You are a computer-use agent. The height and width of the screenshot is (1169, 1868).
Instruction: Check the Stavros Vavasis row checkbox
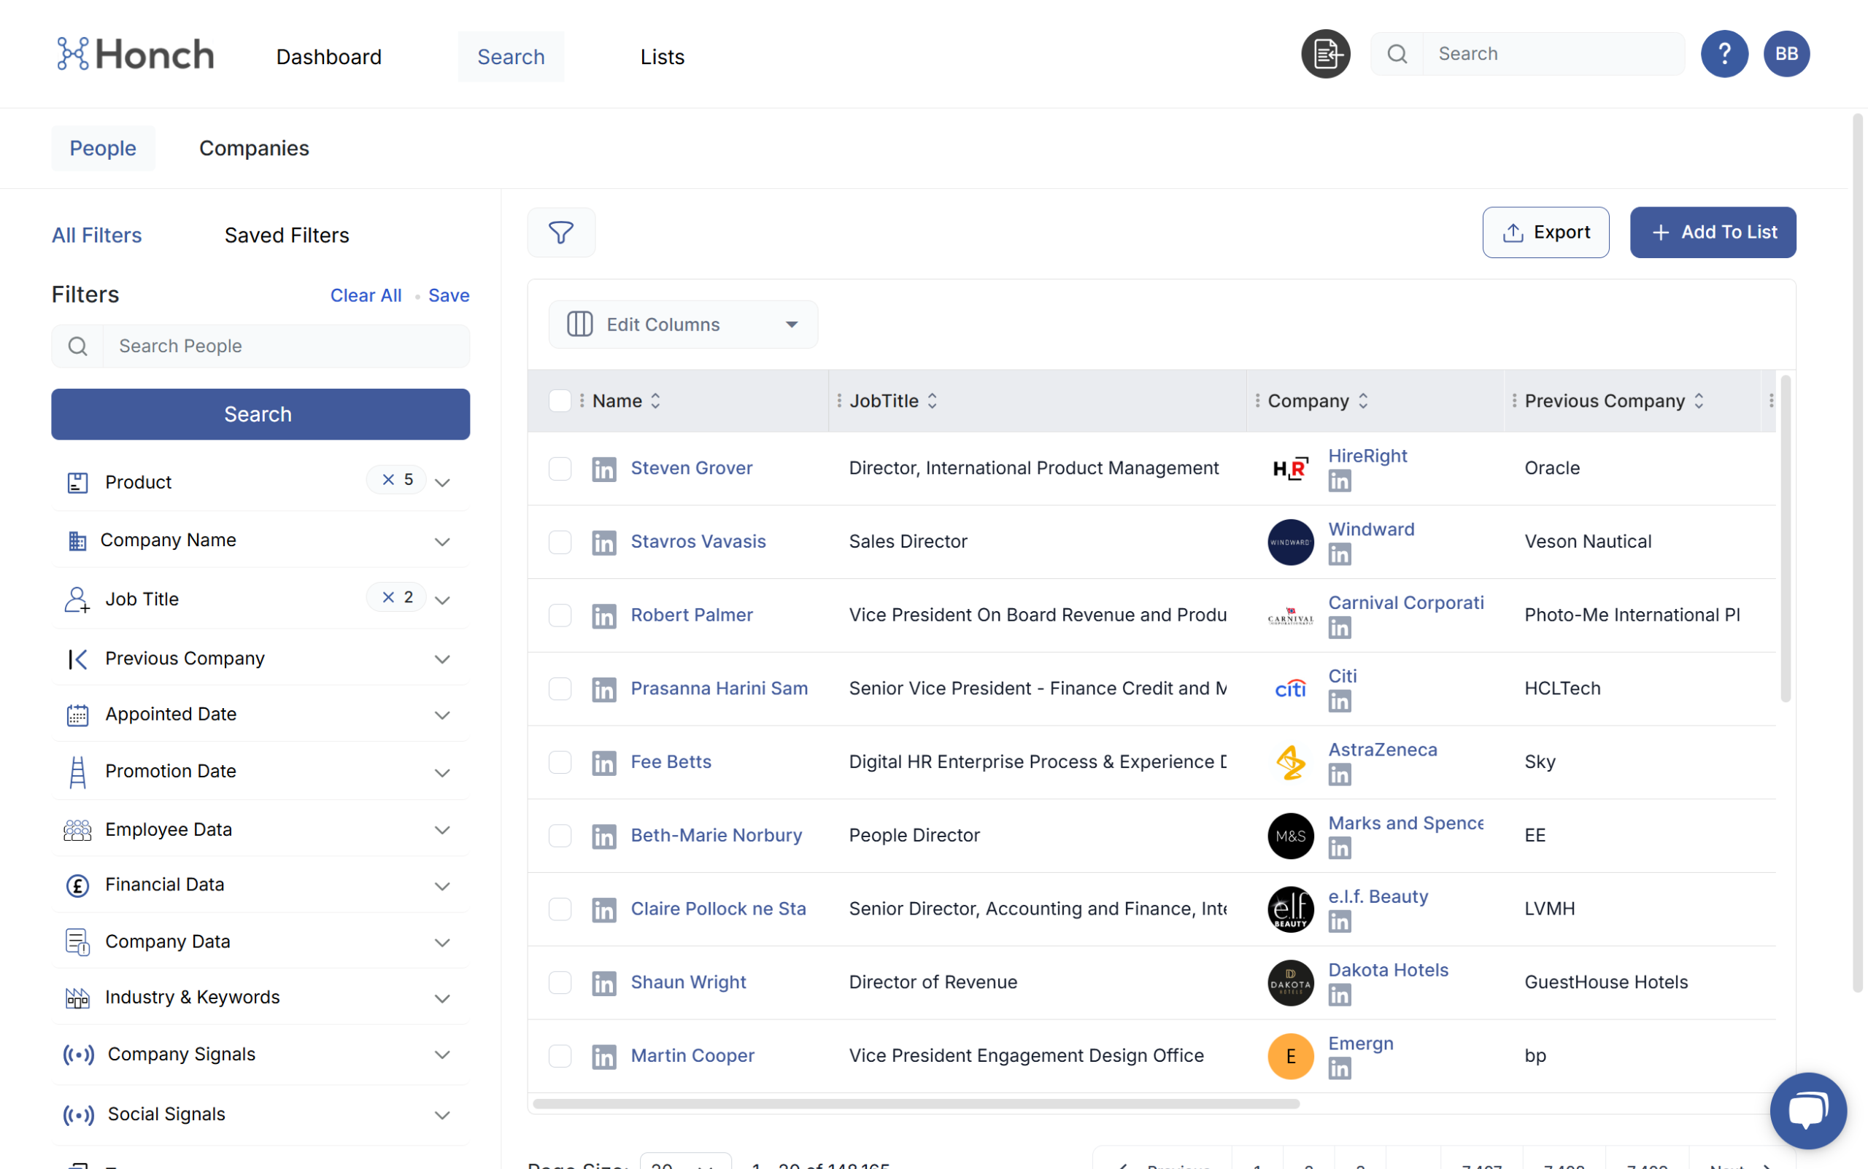coord(559,542)
